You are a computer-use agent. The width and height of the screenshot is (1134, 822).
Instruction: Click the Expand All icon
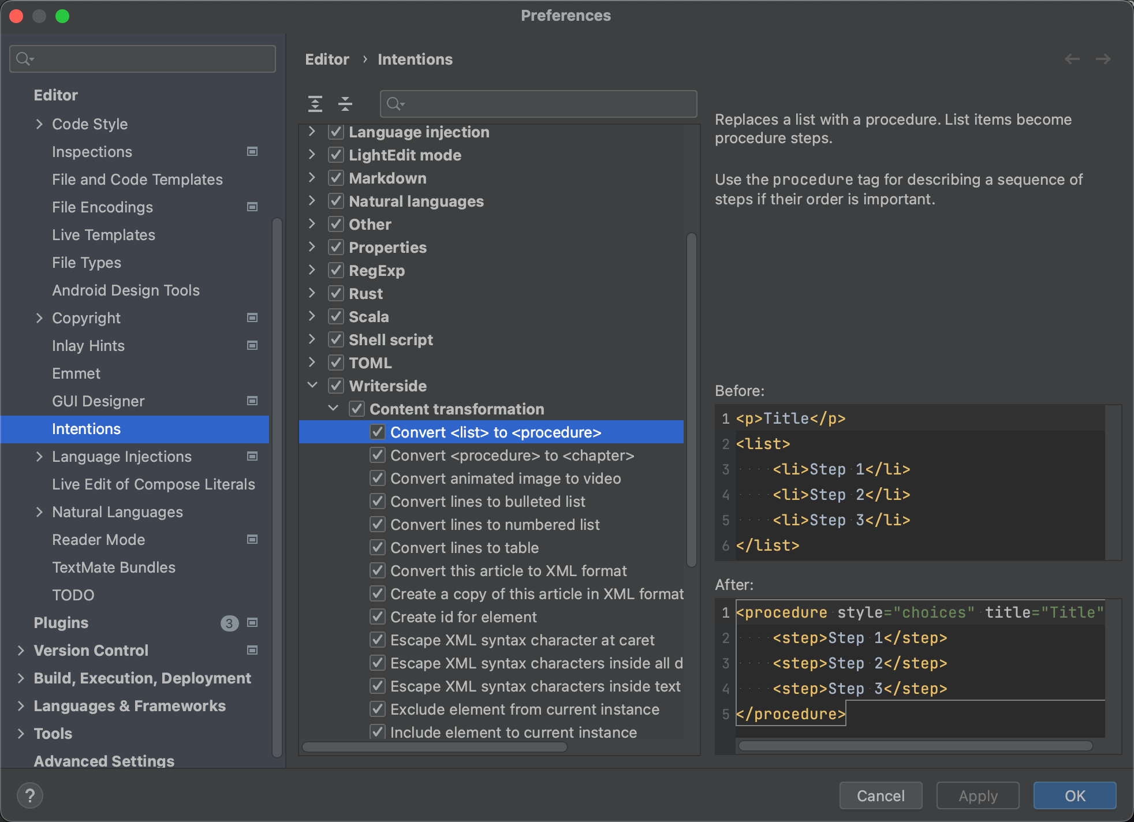315,104
